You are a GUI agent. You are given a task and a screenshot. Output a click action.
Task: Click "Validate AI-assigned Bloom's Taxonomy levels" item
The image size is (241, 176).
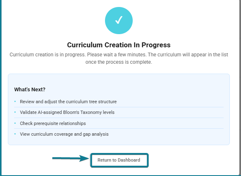click(x=67, y=112)
